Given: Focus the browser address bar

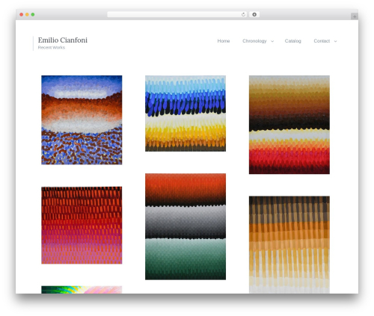Looking at the screenshot, I should [x=177, y=15].
